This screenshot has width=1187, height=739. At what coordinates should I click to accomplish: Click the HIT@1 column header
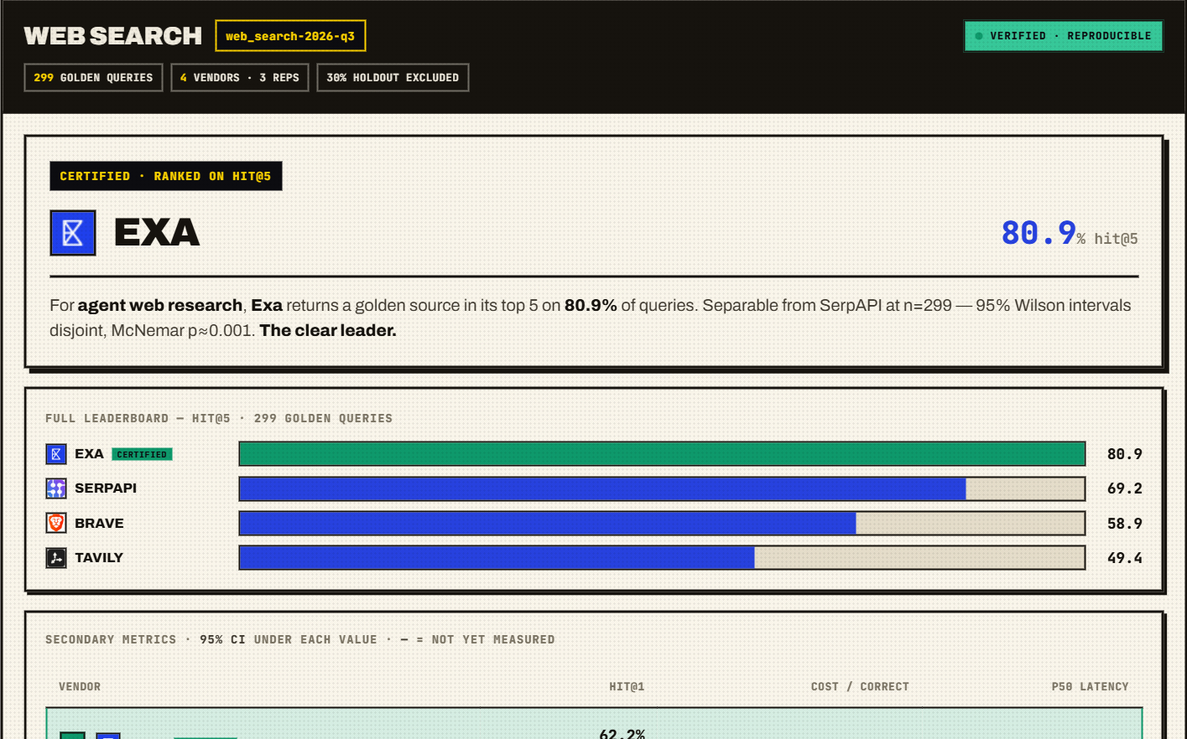627,686
